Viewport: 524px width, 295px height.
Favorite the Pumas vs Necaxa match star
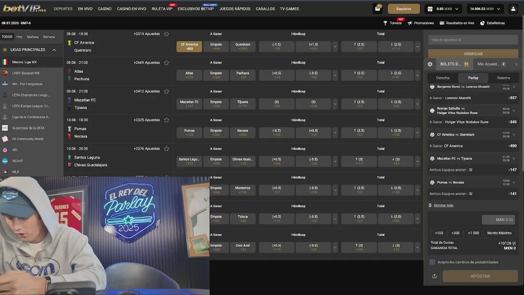click(167, 120)
